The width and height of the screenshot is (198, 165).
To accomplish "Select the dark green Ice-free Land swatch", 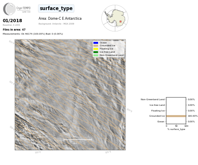I will 96,52.
